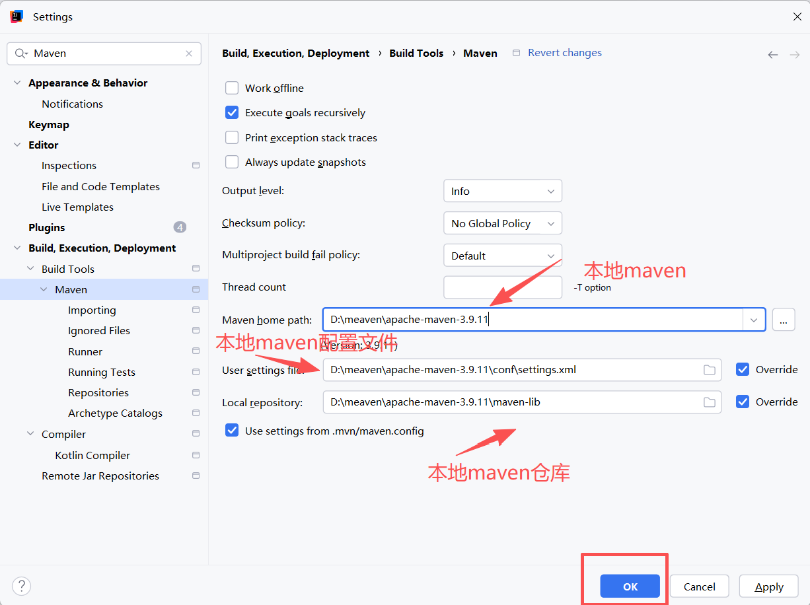Open Live Templates settings
The height and width of the screenshot is (605, 810).
pos(77,207)
